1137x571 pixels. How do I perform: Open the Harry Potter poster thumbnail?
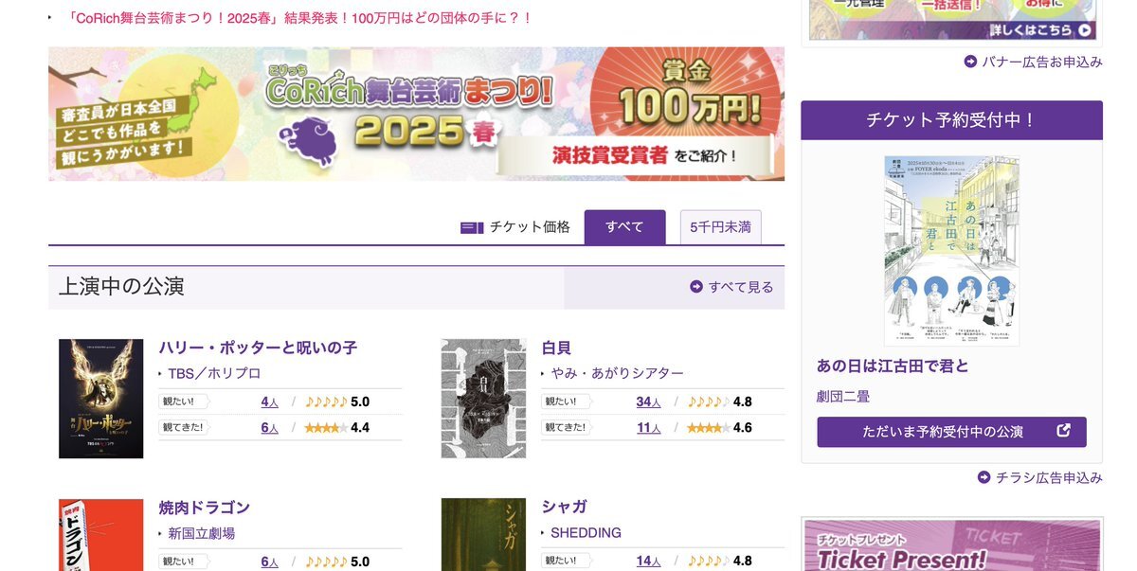tap(100, 399)
